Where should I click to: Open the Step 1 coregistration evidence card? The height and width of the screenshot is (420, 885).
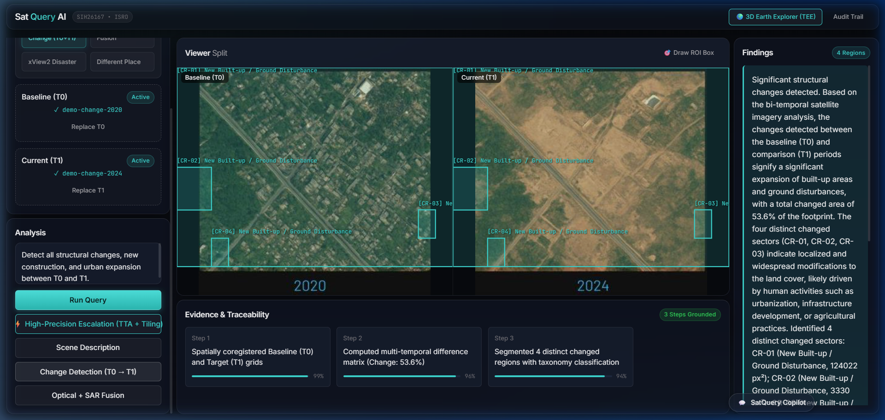(258, 357)
